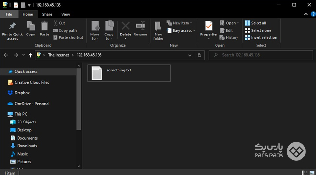Click the Search 192.168.45.136 box
This screenshot has width=316, height=175.
tap(261, 55)
